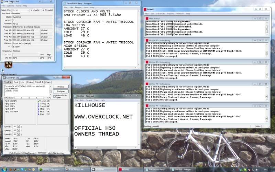This screenshot has height=172, width=275.
Task: Click the Prime95 Old Fans Notepad title icon
Action: point(65,3)
